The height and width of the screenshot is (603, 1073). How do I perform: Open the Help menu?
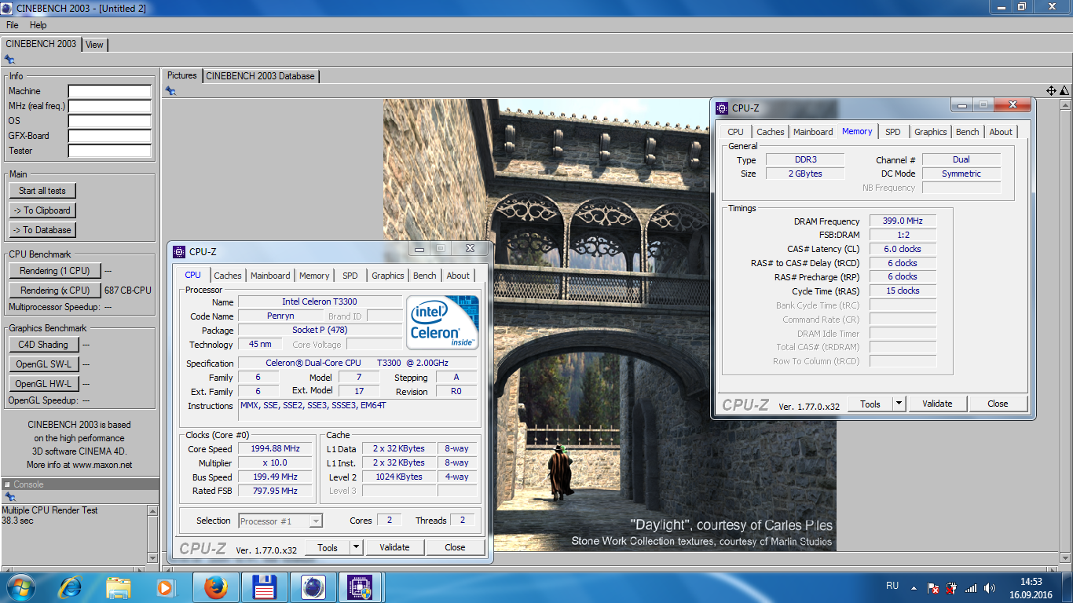click(38, 25)
